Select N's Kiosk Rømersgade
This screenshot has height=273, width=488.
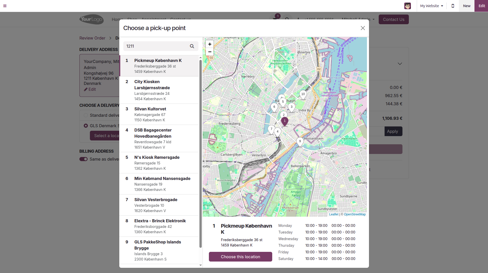(x=159, y=163)
